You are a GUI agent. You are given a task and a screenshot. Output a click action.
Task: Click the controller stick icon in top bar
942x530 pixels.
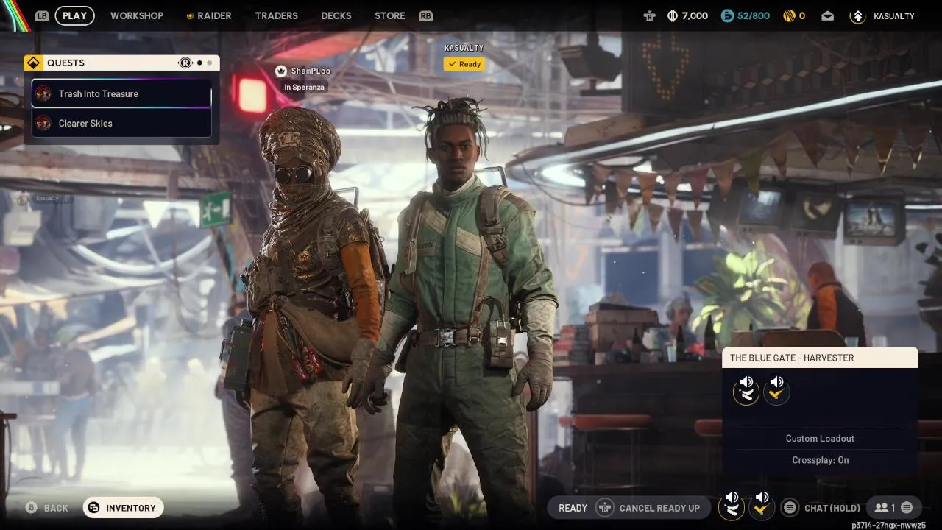[648, 15]
